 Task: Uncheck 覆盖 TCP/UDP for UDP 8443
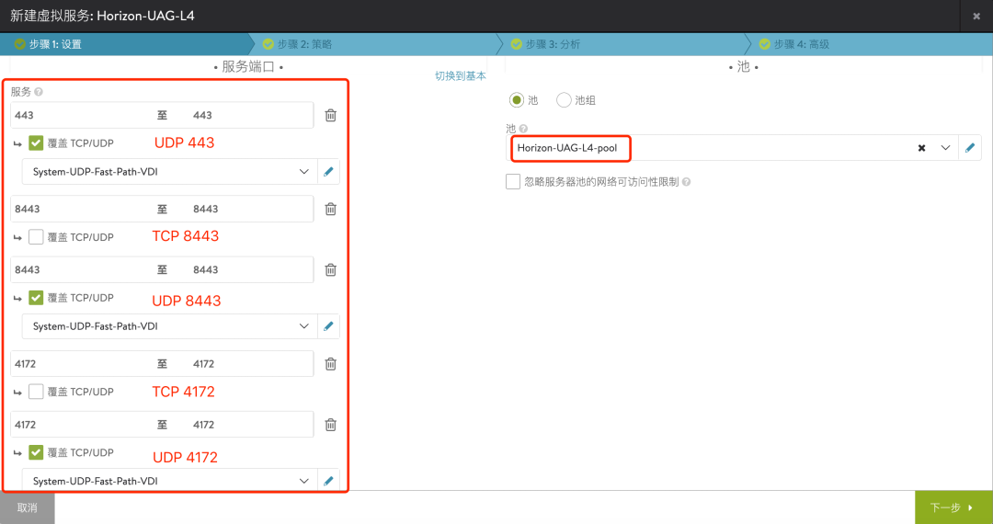tap(36, 298)
